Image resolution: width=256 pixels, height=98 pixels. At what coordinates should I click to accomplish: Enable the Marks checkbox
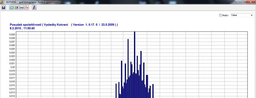(x=220, y=15)
